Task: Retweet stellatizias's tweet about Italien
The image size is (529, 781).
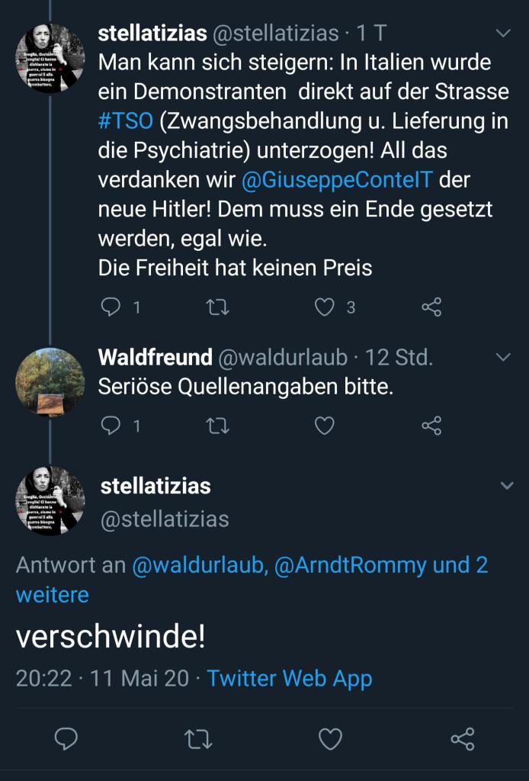Action: 218,307
